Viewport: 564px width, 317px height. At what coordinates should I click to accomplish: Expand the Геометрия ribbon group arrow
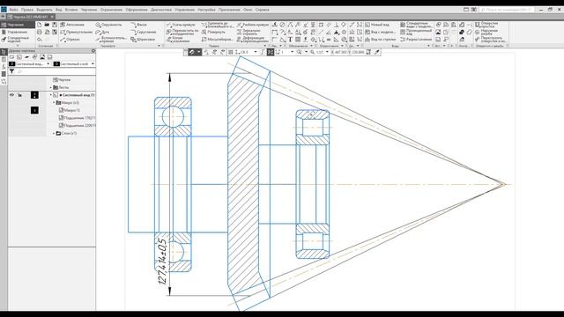click(159, 46)
